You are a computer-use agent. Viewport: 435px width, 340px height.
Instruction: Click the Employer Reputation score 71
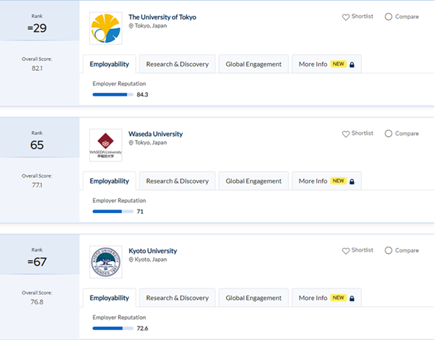(x=140, y=212)
